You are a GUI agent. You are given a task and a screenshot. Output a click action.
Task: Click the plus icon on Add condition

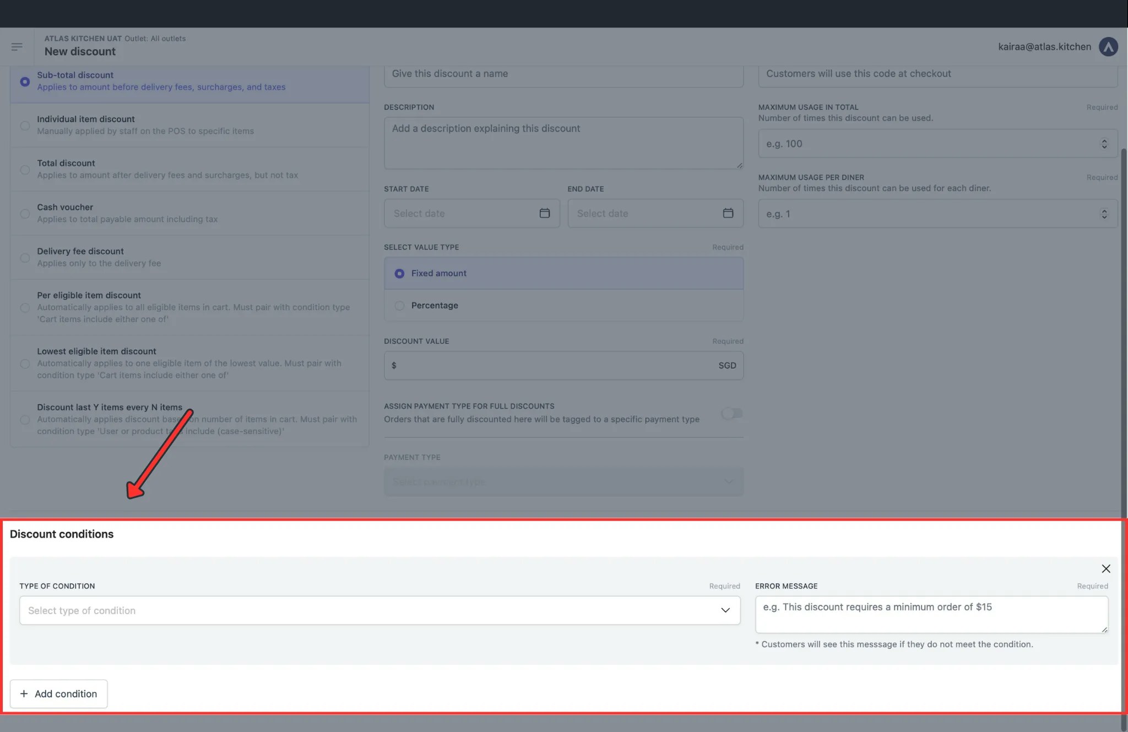24,693
